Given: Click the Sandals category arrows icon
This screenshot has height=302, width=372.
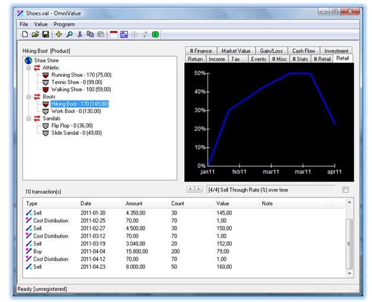Looking at the screenshot, I should 37,118.
